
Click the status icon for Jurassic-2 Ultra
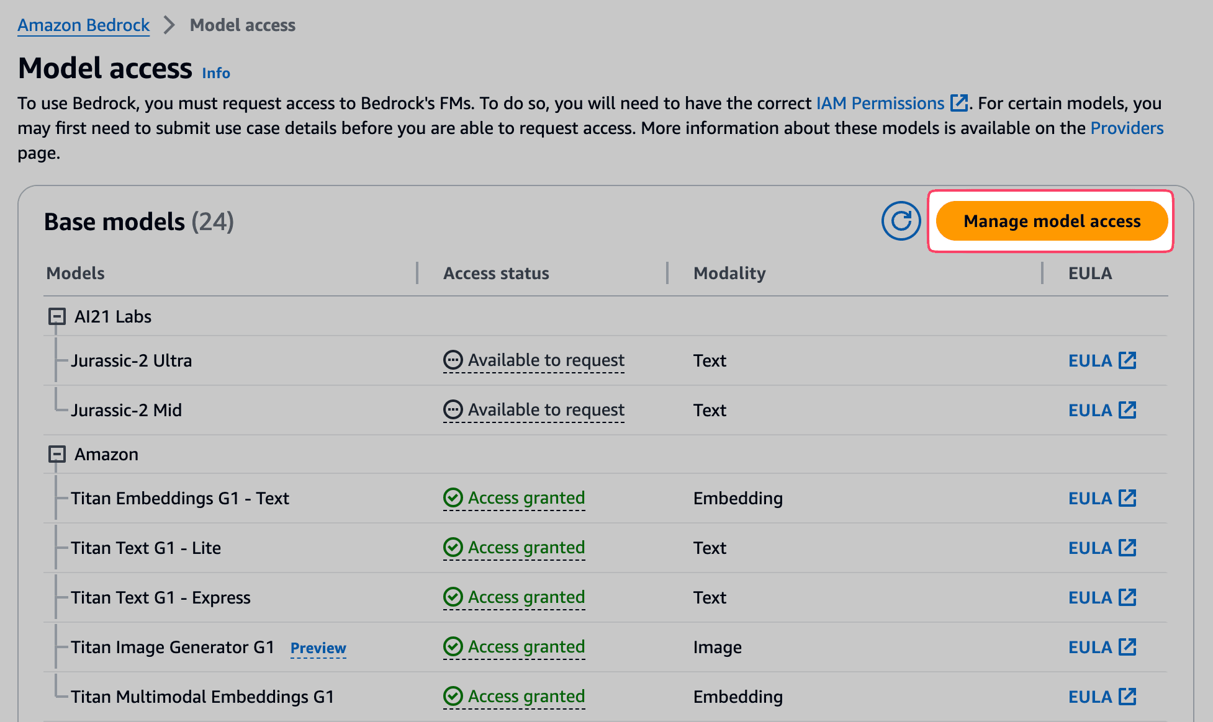click(453, 360)
